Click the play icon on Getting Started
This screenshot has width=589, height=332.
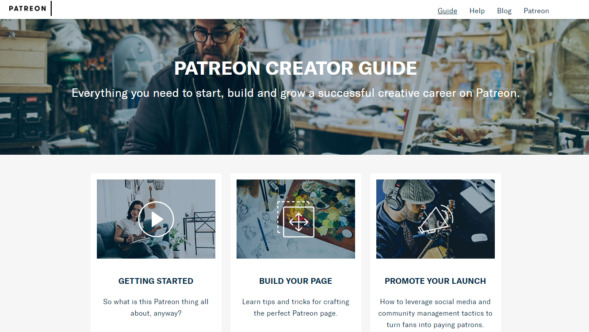point(156,219)
